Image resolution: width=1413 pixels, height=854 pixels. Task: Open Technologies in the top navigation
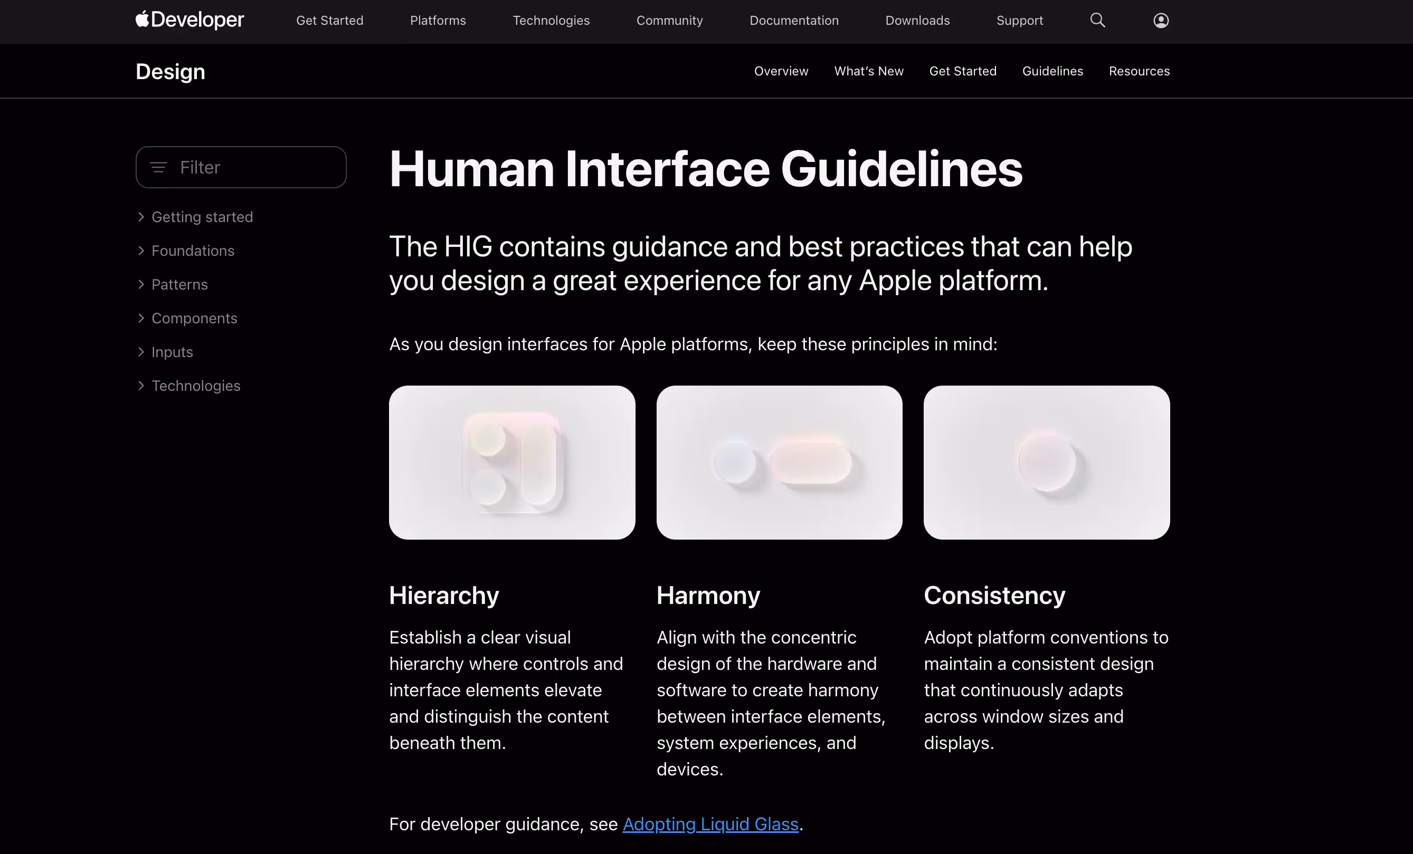(x=551, y=21)
